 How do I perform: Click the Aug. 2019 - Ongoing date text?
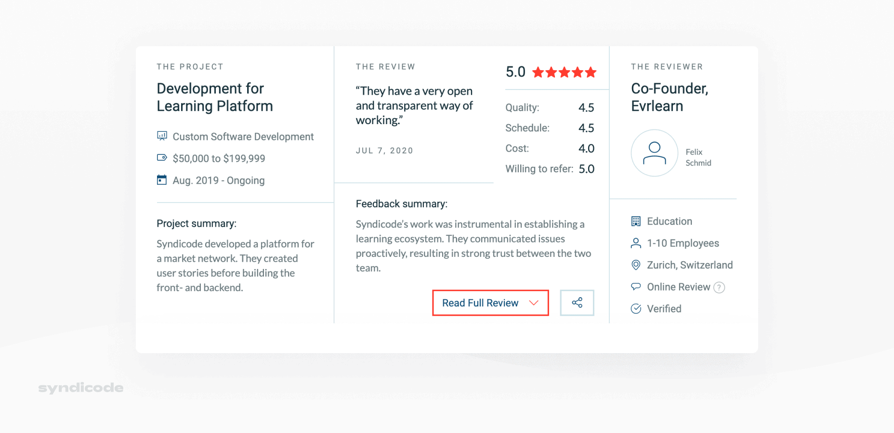tap(219, 180)
